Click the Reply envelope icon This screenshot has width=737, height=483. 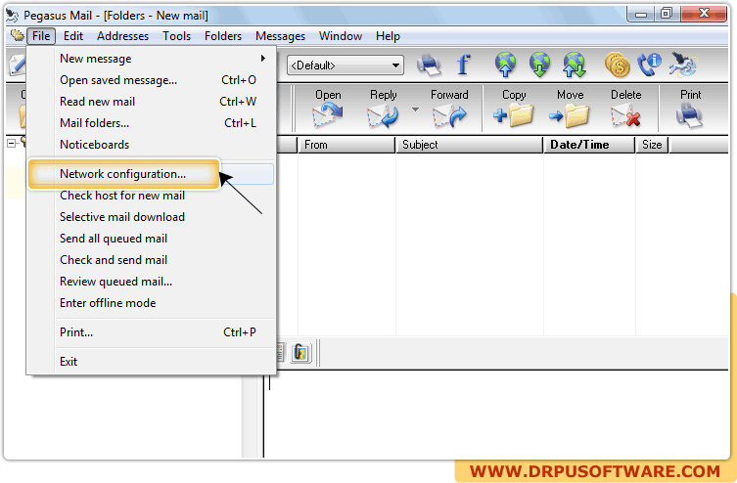[x=384, y=115]
